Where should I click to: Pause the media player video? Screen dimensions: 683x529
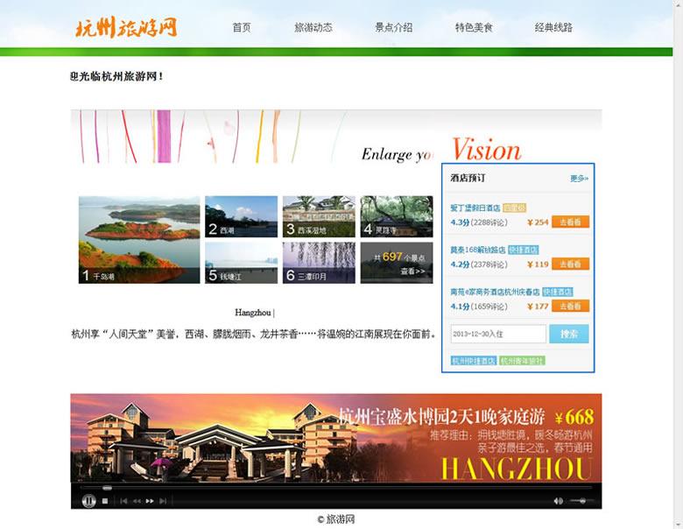[88, 501]
